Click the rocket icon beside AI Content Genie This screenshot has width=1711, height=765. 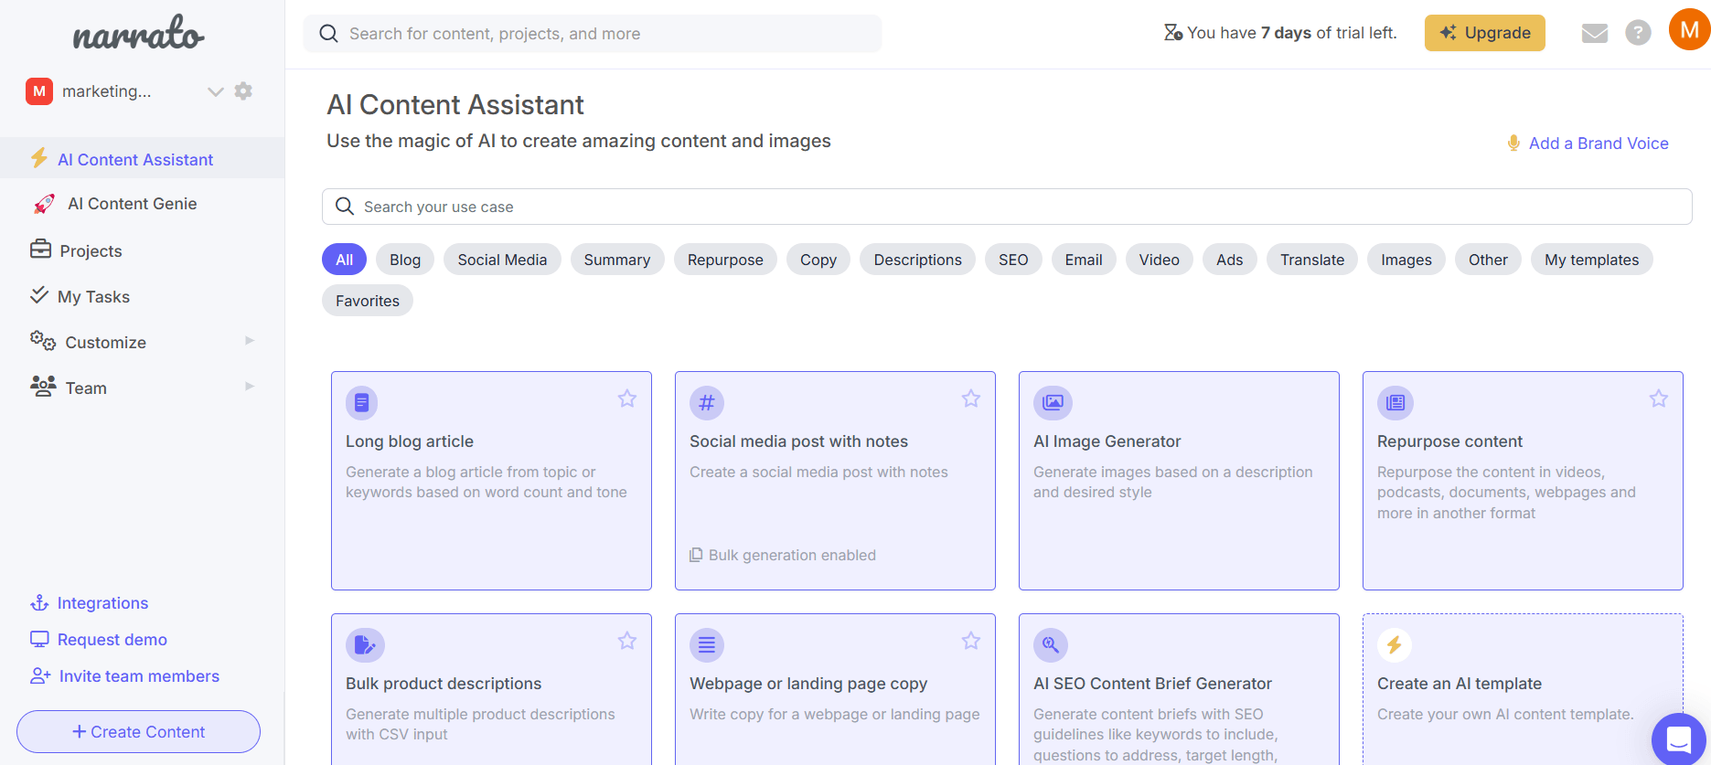coord(44,204)
